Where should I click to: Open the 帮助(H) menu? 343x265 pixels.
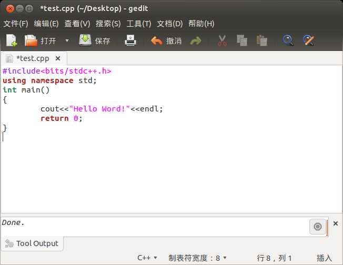[201, 24]
